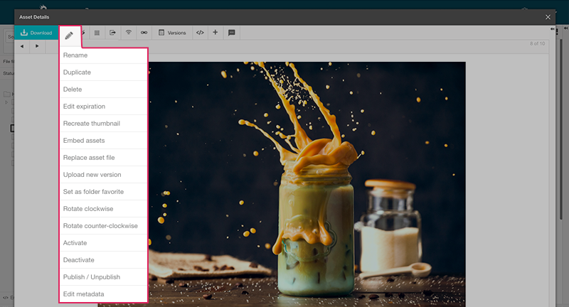Click the embed code brackets icon
Screen dimensions: 569x307
pyautogui.click(x=200, y=33)
